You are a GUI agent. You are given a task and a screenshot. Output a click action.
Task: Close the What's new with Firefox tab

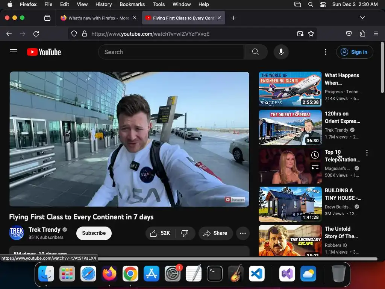[135, 18]
